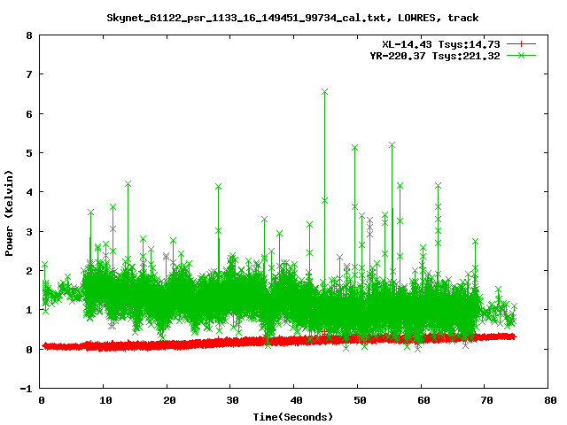This screenshot has width=567, height=425.
Task: Select the y-axis tick label 5
Action: [x=29, y=153]
